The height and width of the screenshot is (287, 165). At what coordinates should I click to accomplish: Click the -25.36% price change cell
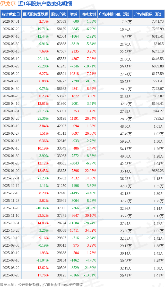pos(42,119)
